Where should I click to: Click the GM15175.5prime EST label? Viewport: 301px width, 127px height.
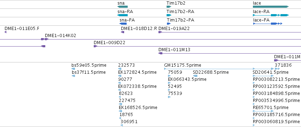coord(183,65)
